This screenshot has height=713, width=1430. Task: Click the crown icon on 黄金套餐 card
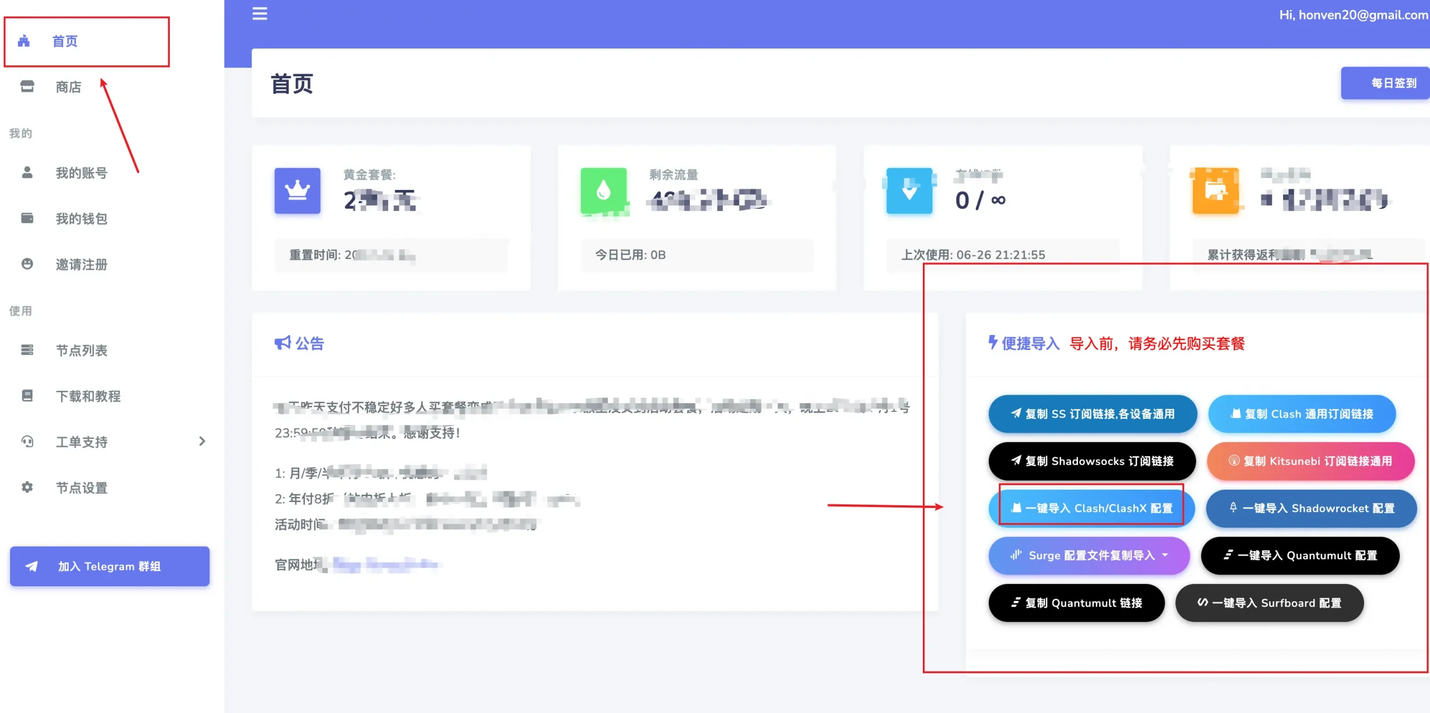(297, 191)
